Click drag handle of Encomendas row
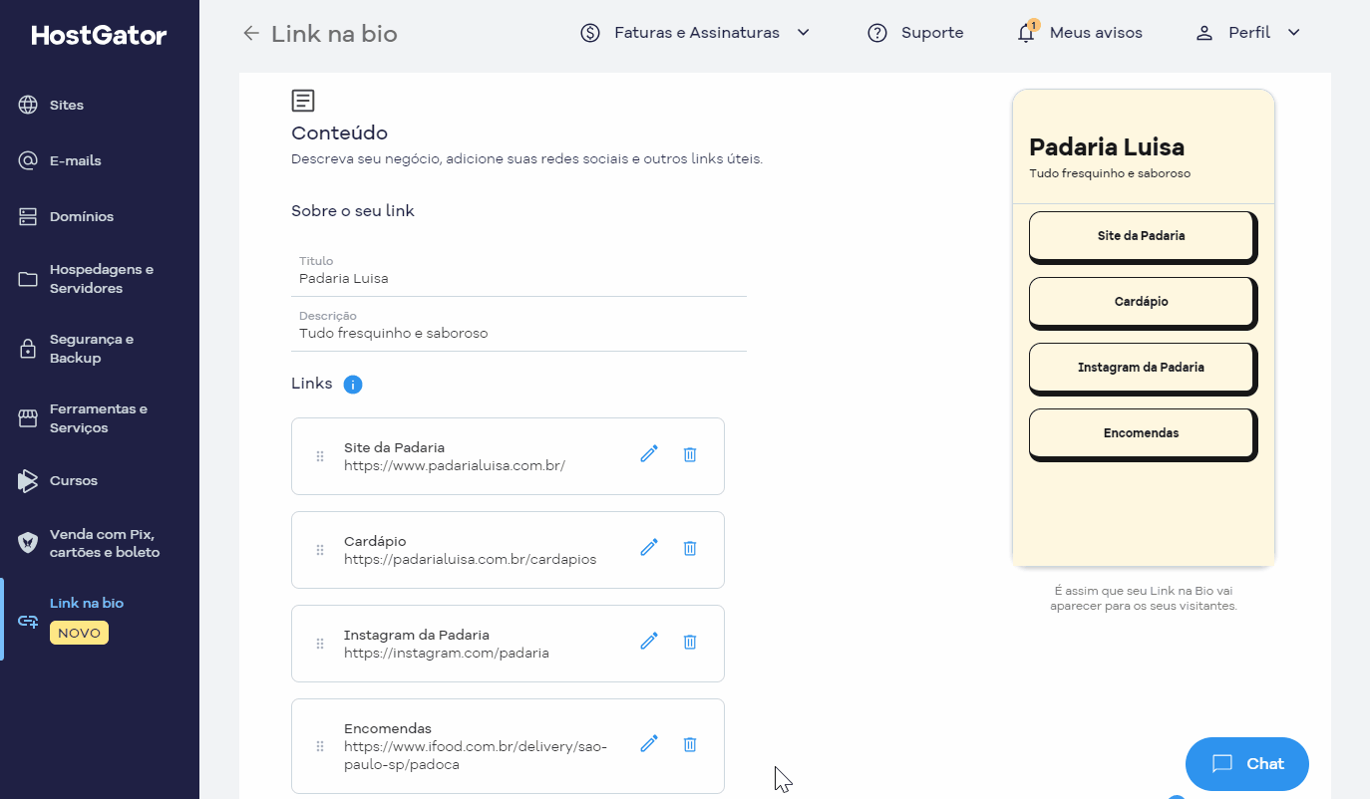 tap(320, 746)
